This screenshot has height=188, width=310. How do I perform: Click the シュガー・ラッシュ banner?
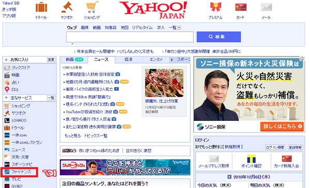click(x=125, y=167)
